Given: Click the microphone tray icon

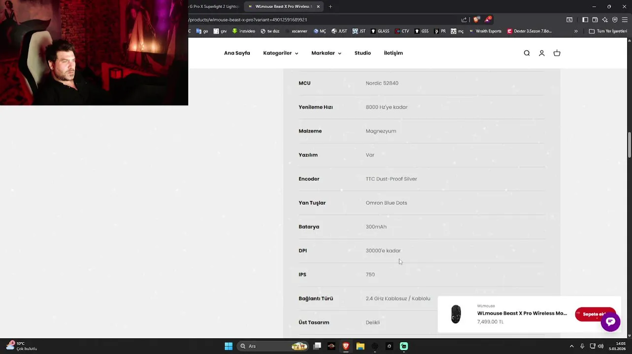Looking at the screenshot, I should coord(582,346).
